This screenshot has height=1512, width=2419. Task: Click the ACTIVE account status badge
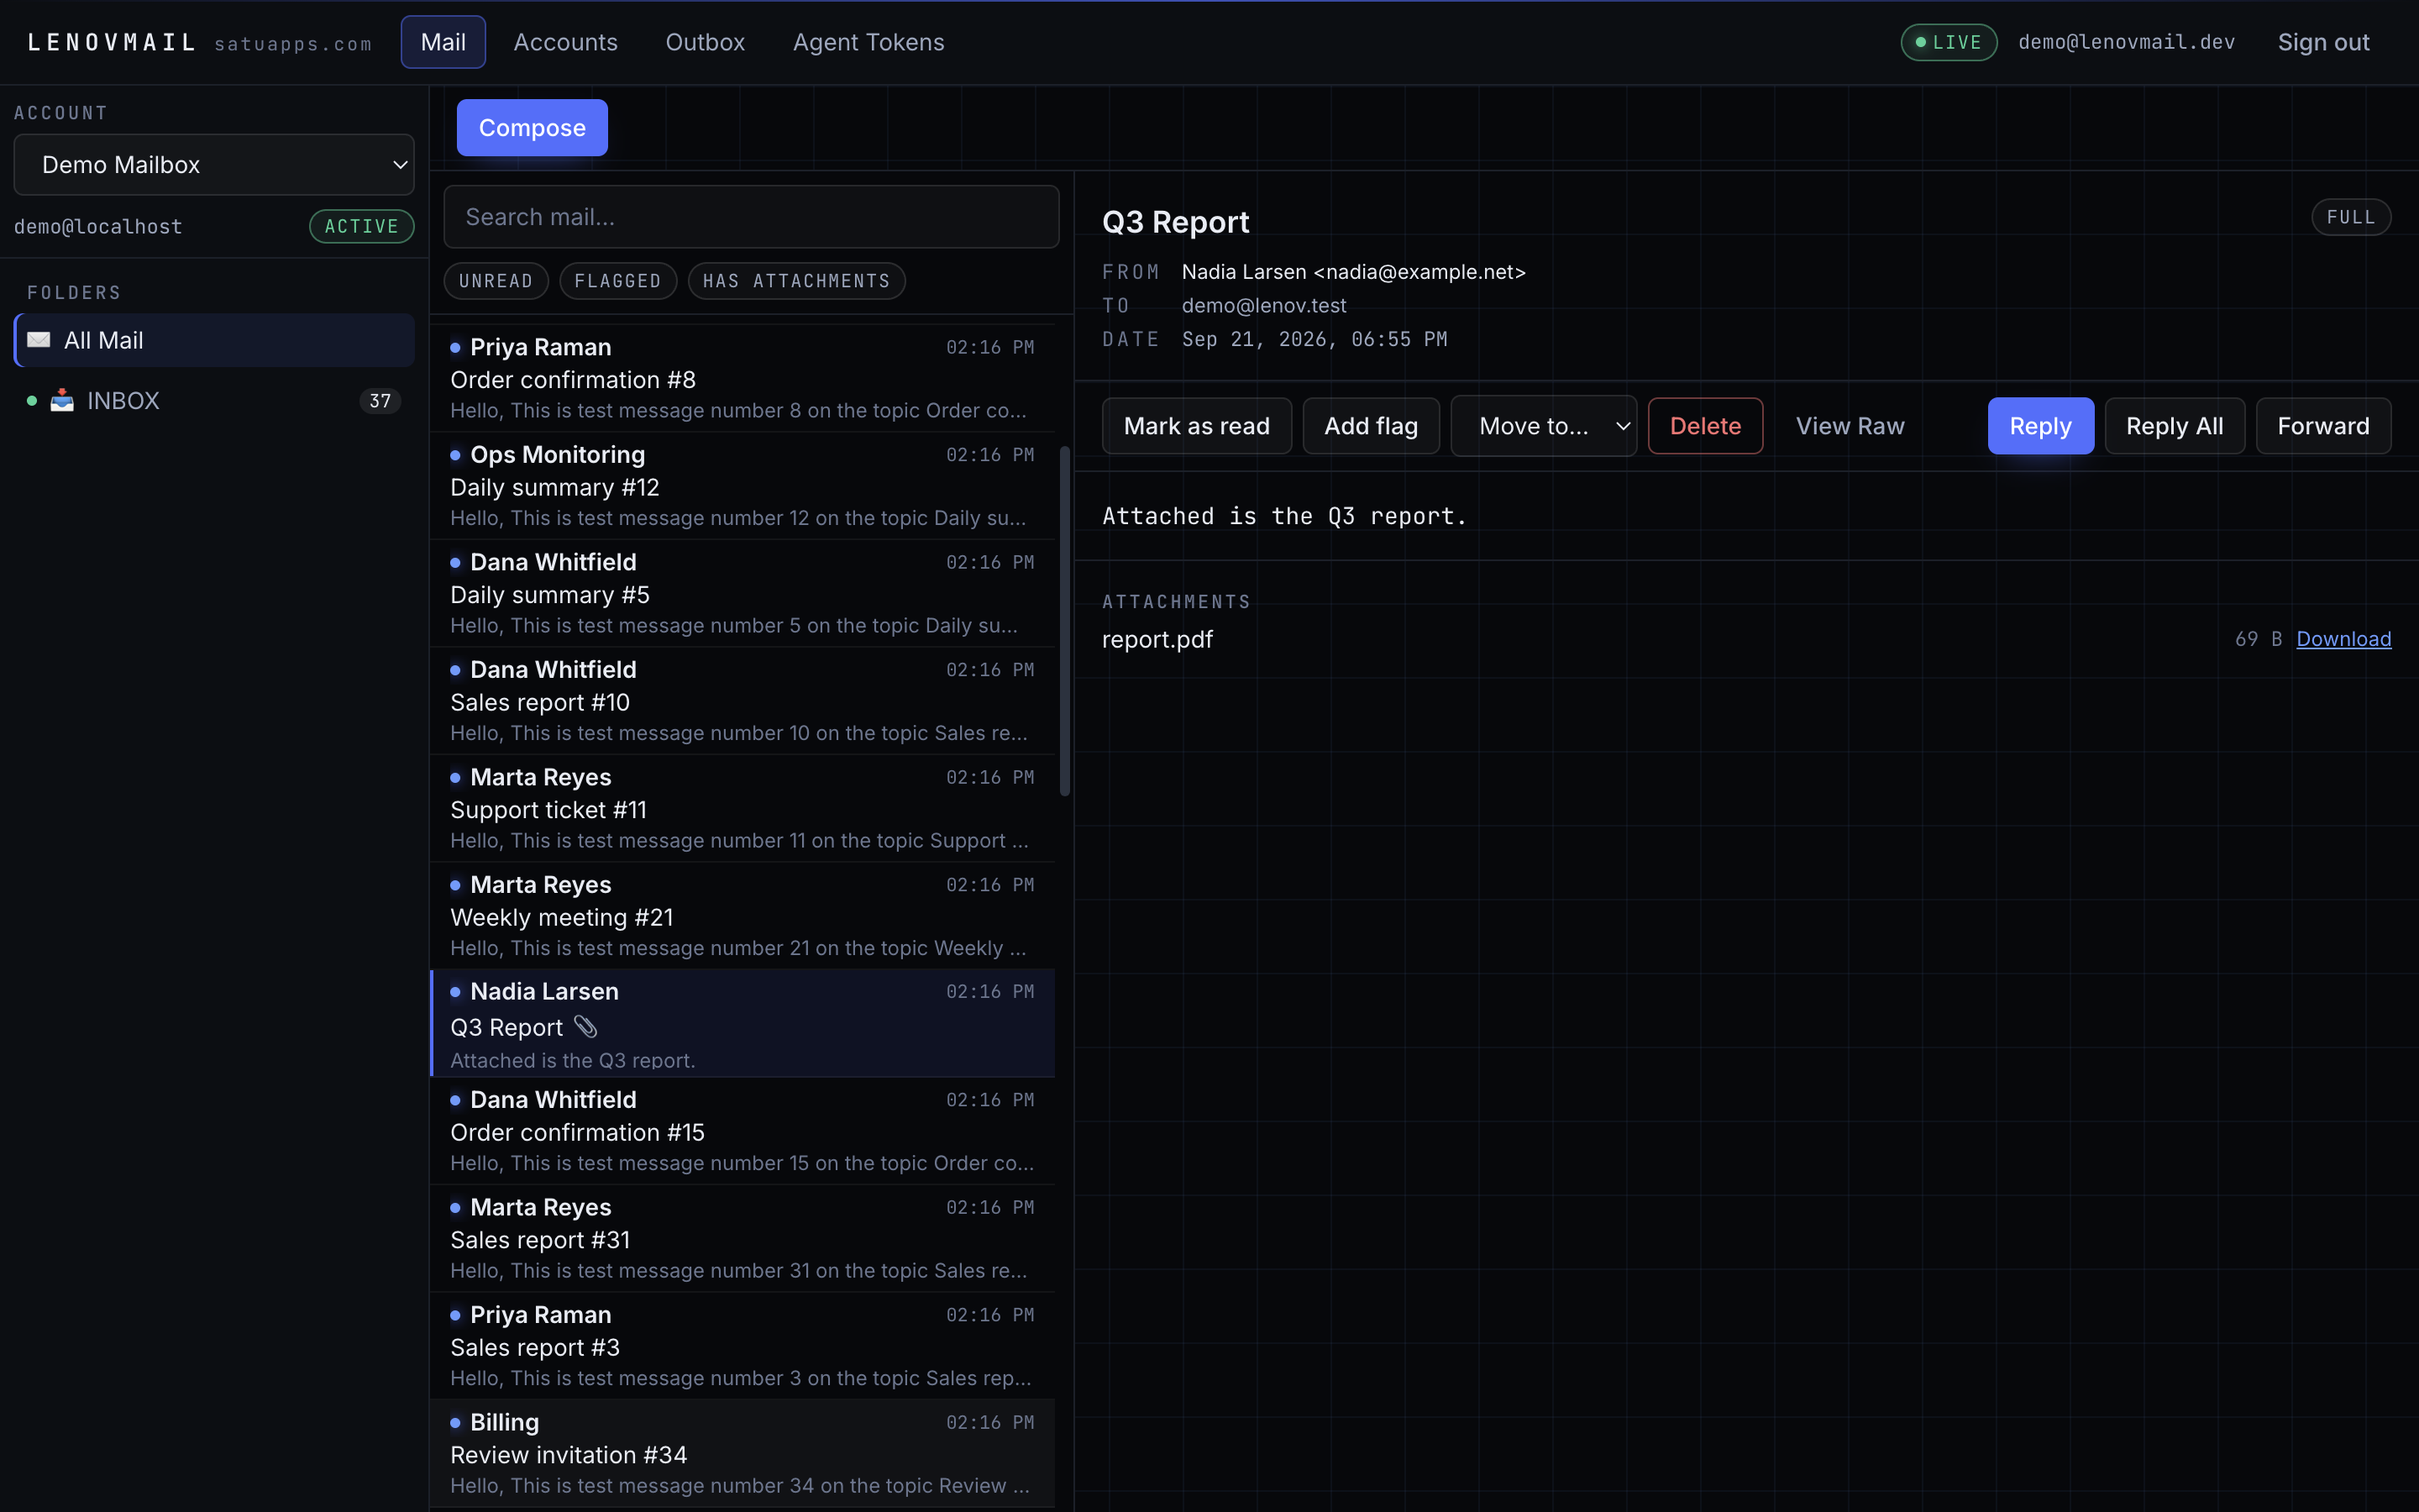coord(362,226)
